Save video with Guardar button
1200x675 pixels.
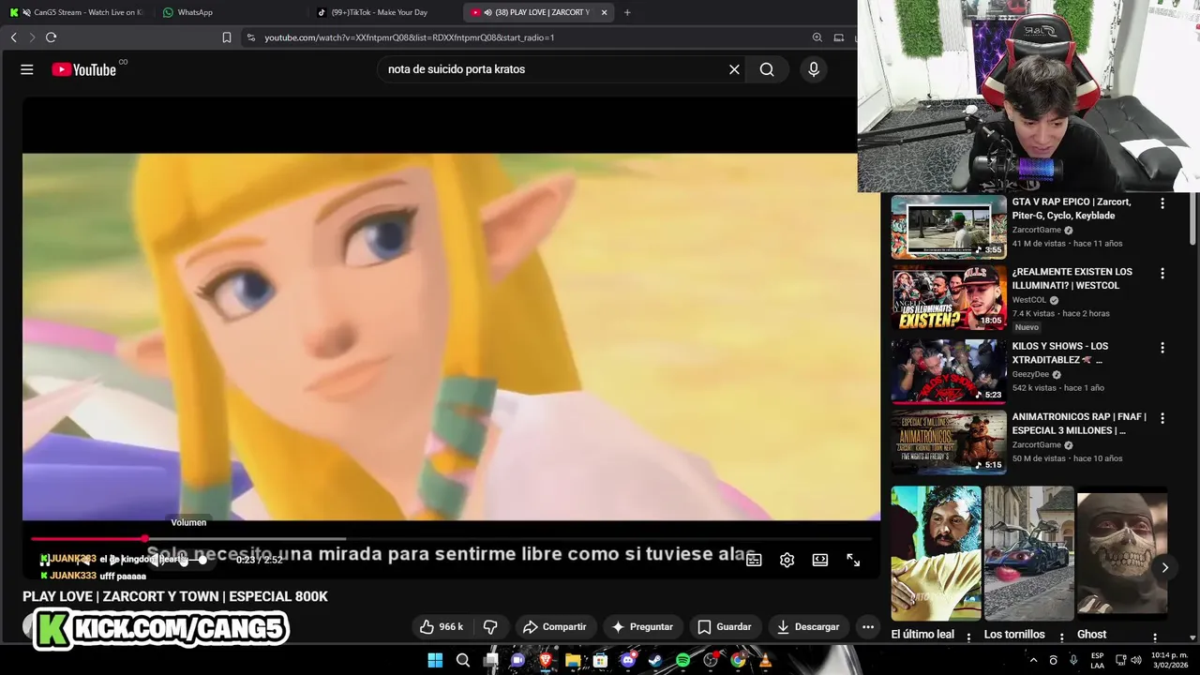pos(724,626)
